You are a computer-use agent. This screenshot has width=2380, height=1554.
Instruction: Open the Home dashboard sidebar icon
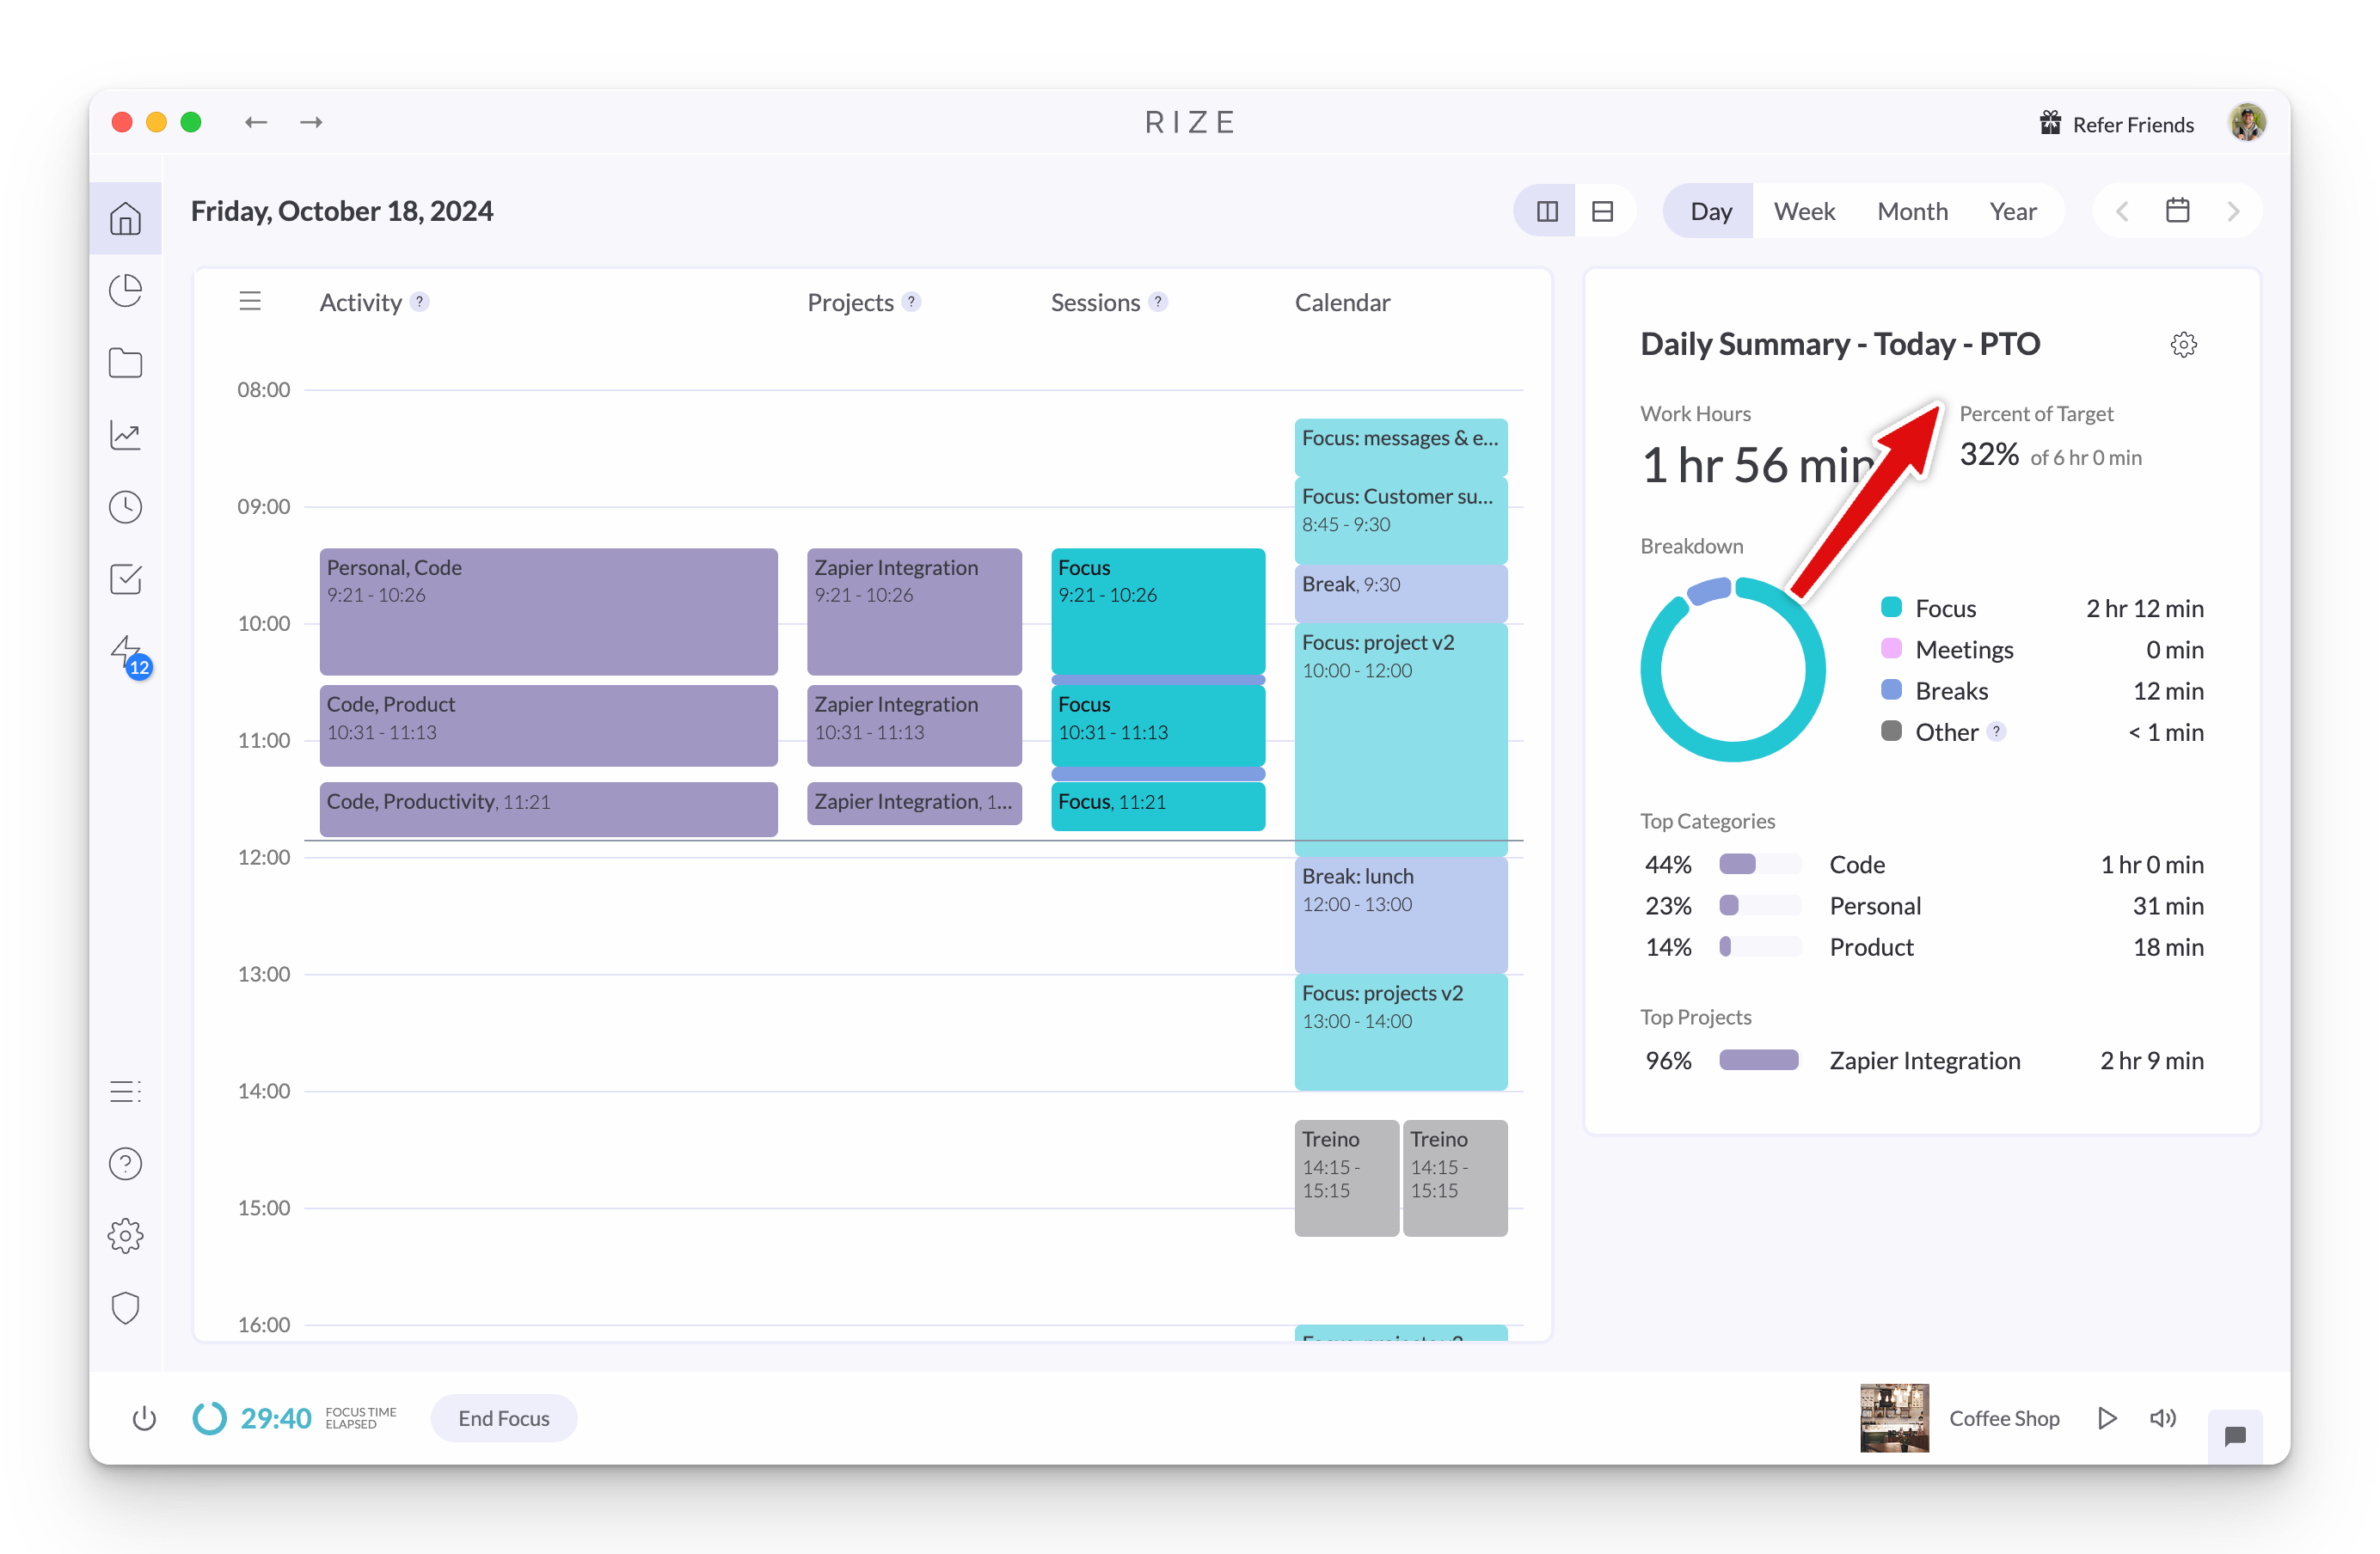pos(125,217)
